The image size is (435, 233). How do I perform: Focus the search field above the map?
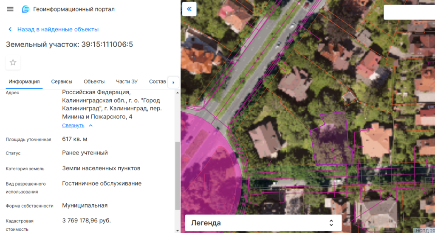[x=409, y=12]
